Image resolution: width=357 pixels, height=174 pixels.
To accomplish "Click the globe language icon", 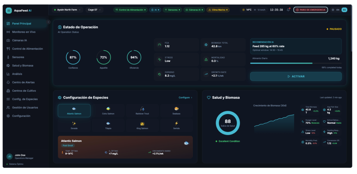I will pos(333,10).
